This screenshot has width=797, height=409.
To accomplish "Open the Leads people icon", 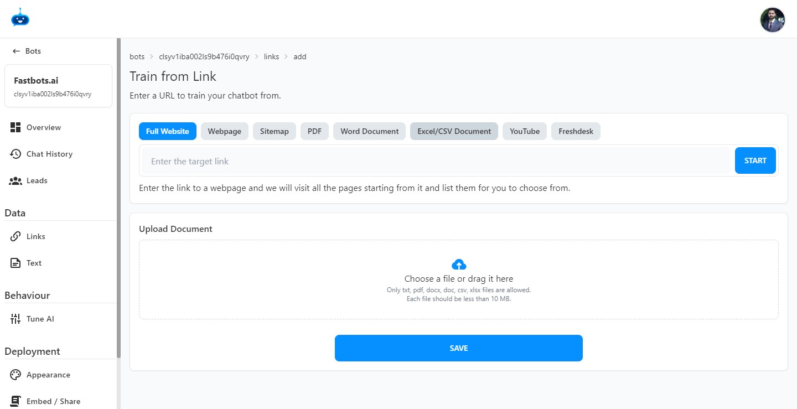I will [15, 180].
